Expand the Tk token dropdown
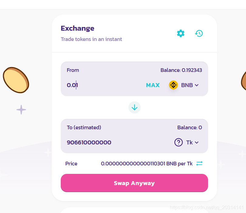 pyautogui.click(x=186, y=142)
